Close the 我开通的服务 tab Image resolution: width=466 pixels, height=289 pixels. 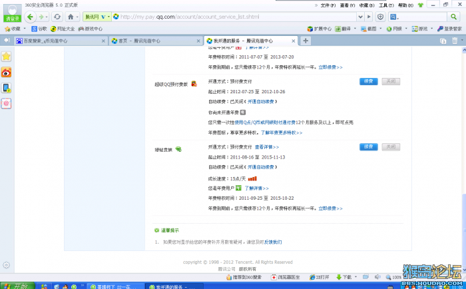[x=294, y=41]
